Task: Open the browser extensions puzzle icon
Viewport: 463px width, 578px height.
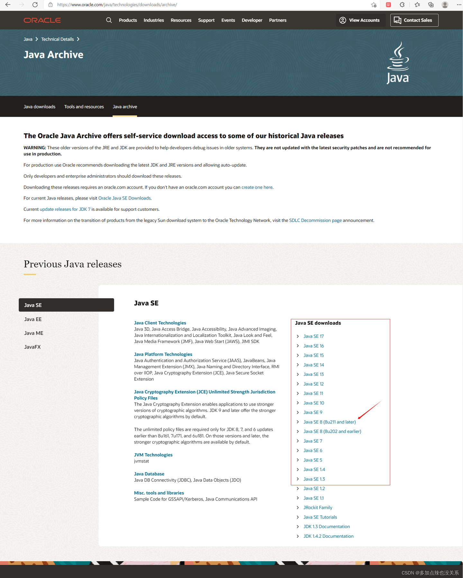Action: click(x=402, y=5)
